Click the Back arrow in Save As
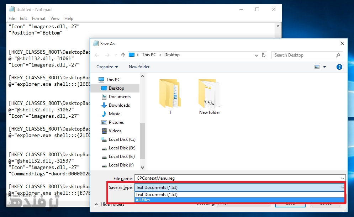This screenshot has width=354, height=217. tap(97, 55)
